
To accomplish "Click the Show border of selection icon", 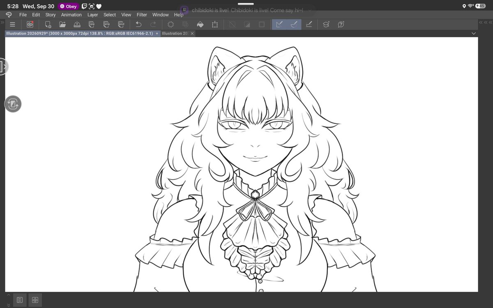I will tap(261, 24).
